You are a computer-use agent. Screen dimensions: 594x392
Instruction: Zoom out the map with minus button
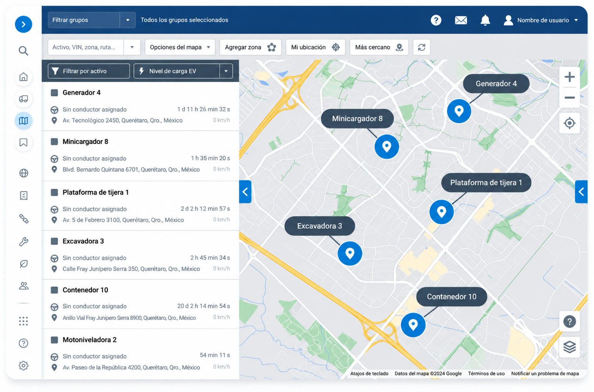(x=569, y=98)
